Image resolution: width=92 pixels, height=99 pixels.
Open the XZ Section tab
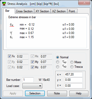(x=59, y=11)
